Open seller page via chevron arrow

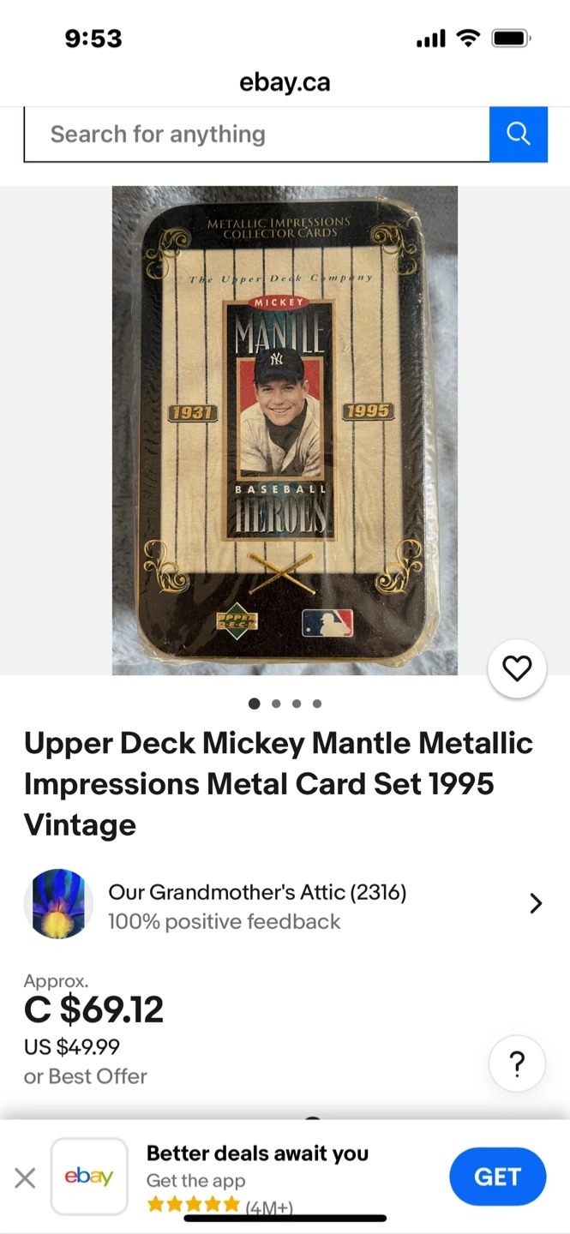click(536, 903)
